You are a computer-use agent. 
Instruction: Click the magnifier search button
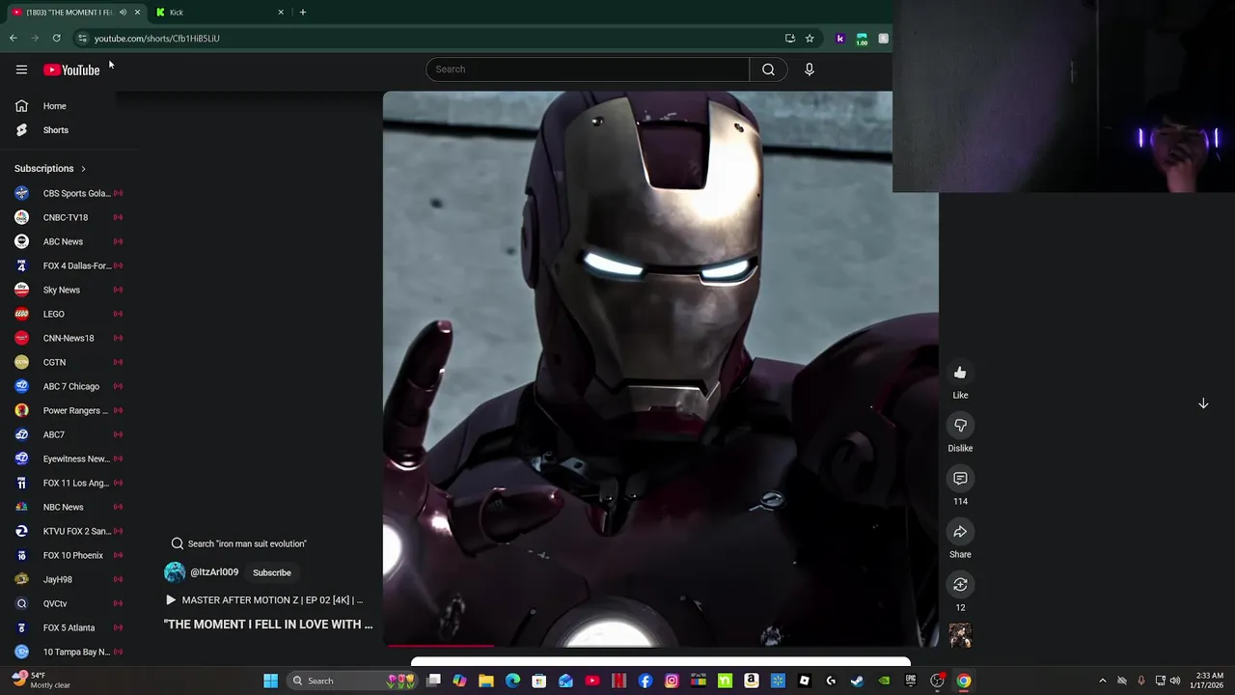tap(768, 69)
